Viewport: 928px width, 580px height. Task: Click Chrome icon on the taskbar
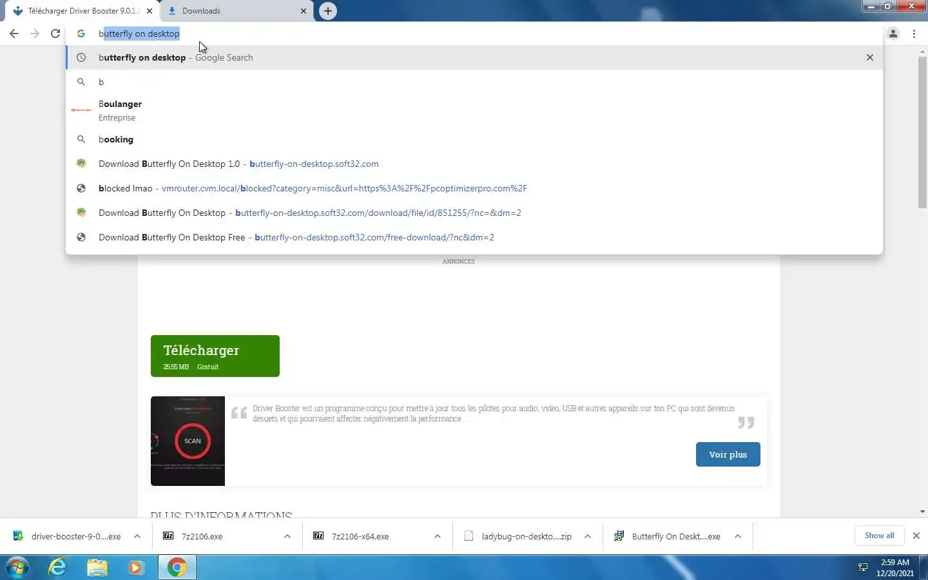coord(177,567)
